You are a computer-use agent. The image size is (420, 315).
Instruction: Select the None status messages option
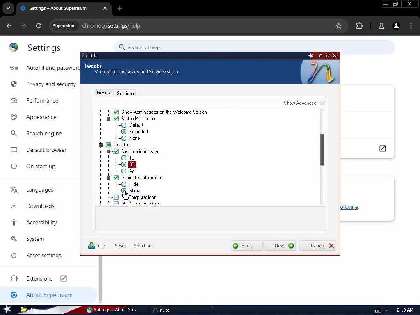click(x=124, y=138)
